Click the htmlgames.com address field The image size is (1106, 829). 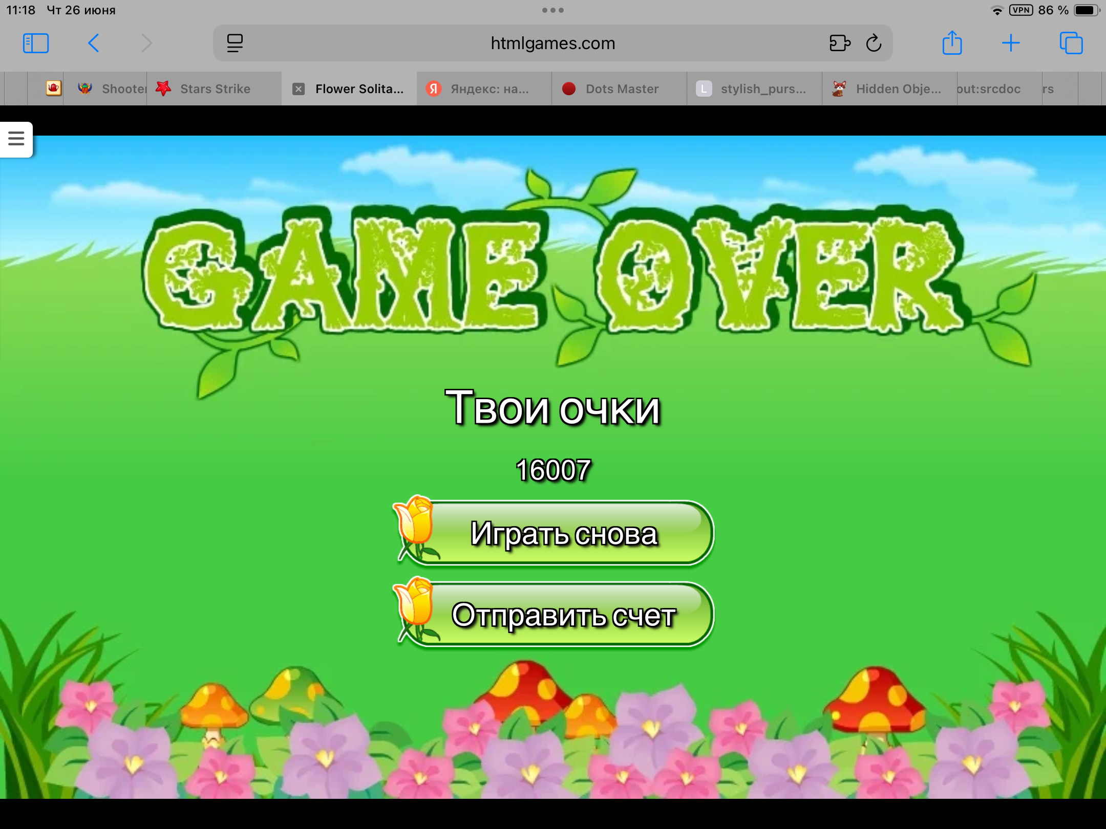[x=553, y=43]
